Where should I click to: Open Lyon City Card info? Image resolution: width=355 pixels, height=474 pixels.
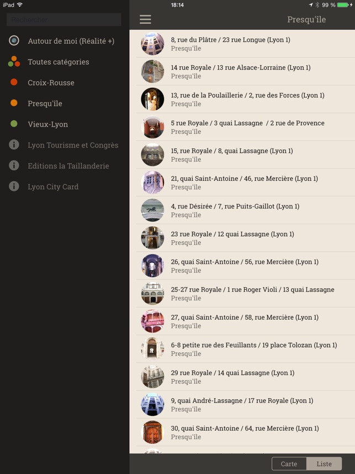click(53, 187)
